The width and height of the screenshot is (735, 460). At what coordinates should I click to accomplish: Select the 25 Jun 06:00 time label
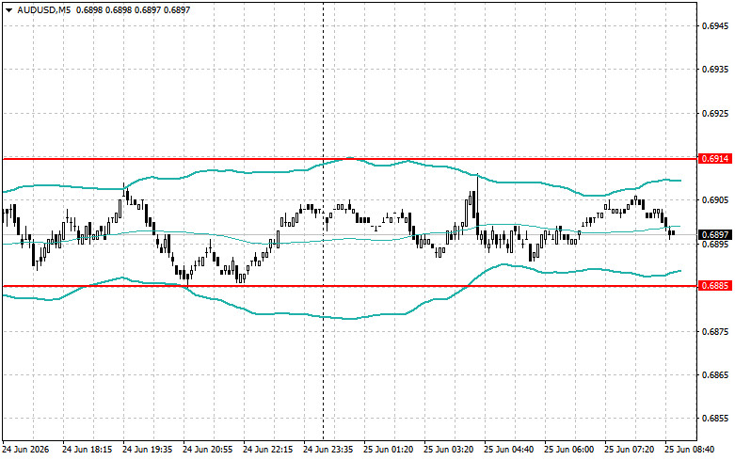click(x=569, y=450)
